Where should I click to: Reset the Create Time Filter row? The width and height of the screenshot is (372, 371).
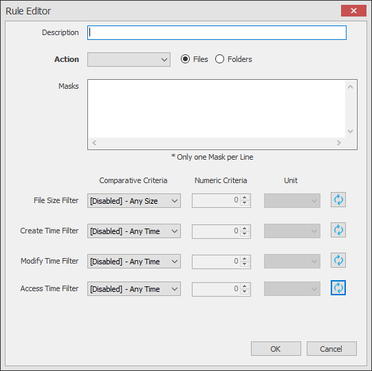click(x=338, y=230)
